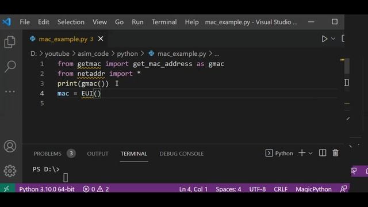Open the errors and warnings status indicator
368x207 pixels.
pos(96,189)
